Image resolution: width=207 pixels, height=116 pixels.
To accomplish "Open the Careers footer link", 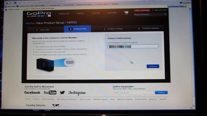I will pyautogui.click(x=36, y=99).
